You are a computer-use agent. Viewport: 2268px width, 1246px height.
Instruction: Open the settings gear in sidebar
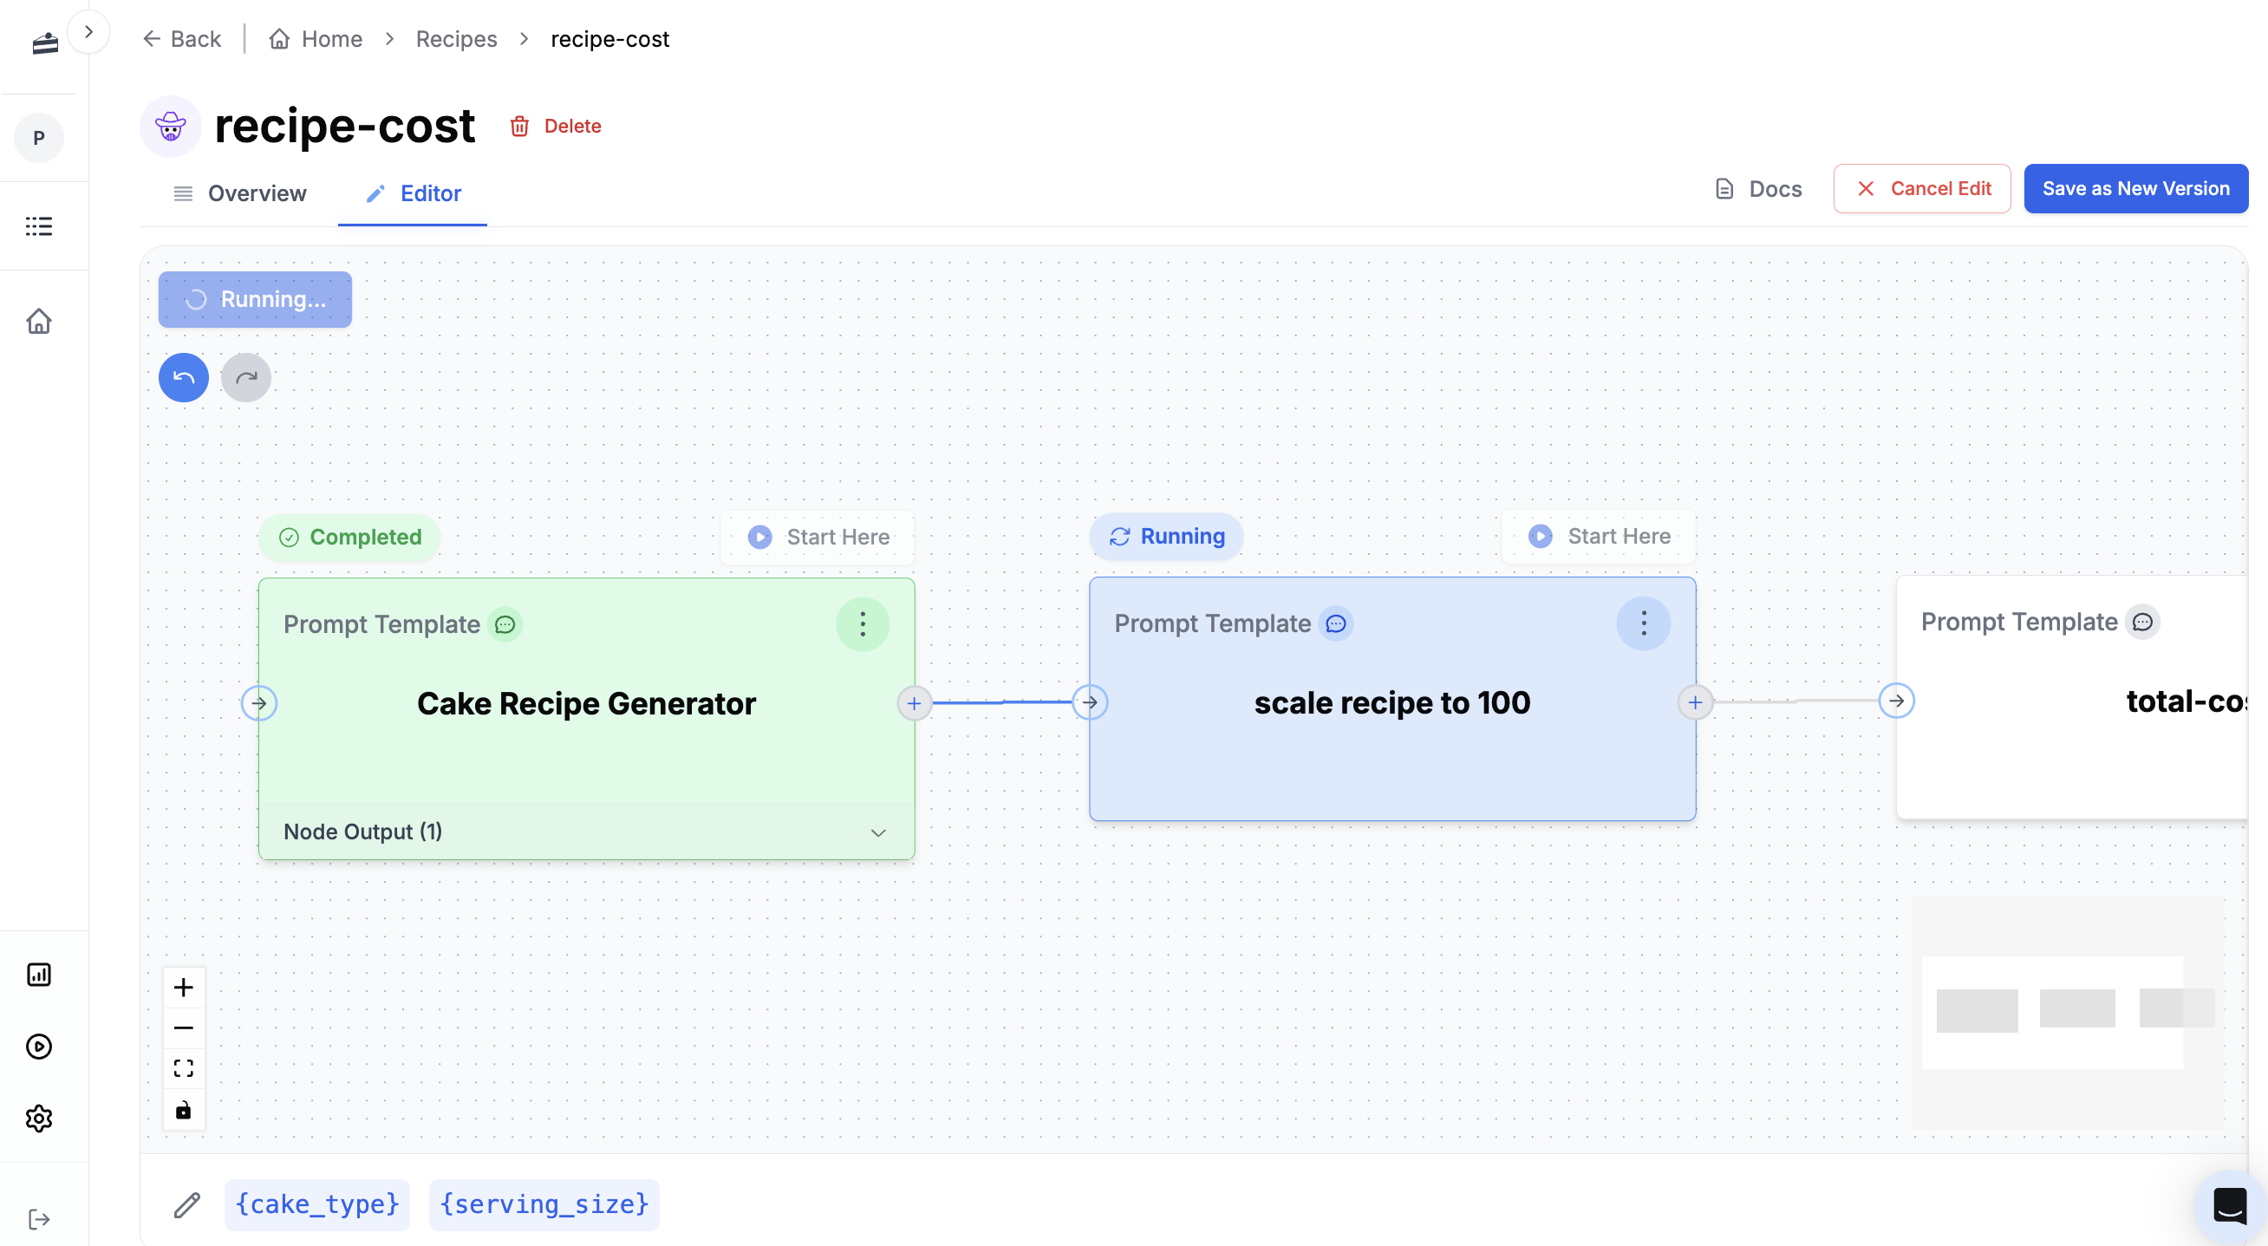coord(39,1119)
